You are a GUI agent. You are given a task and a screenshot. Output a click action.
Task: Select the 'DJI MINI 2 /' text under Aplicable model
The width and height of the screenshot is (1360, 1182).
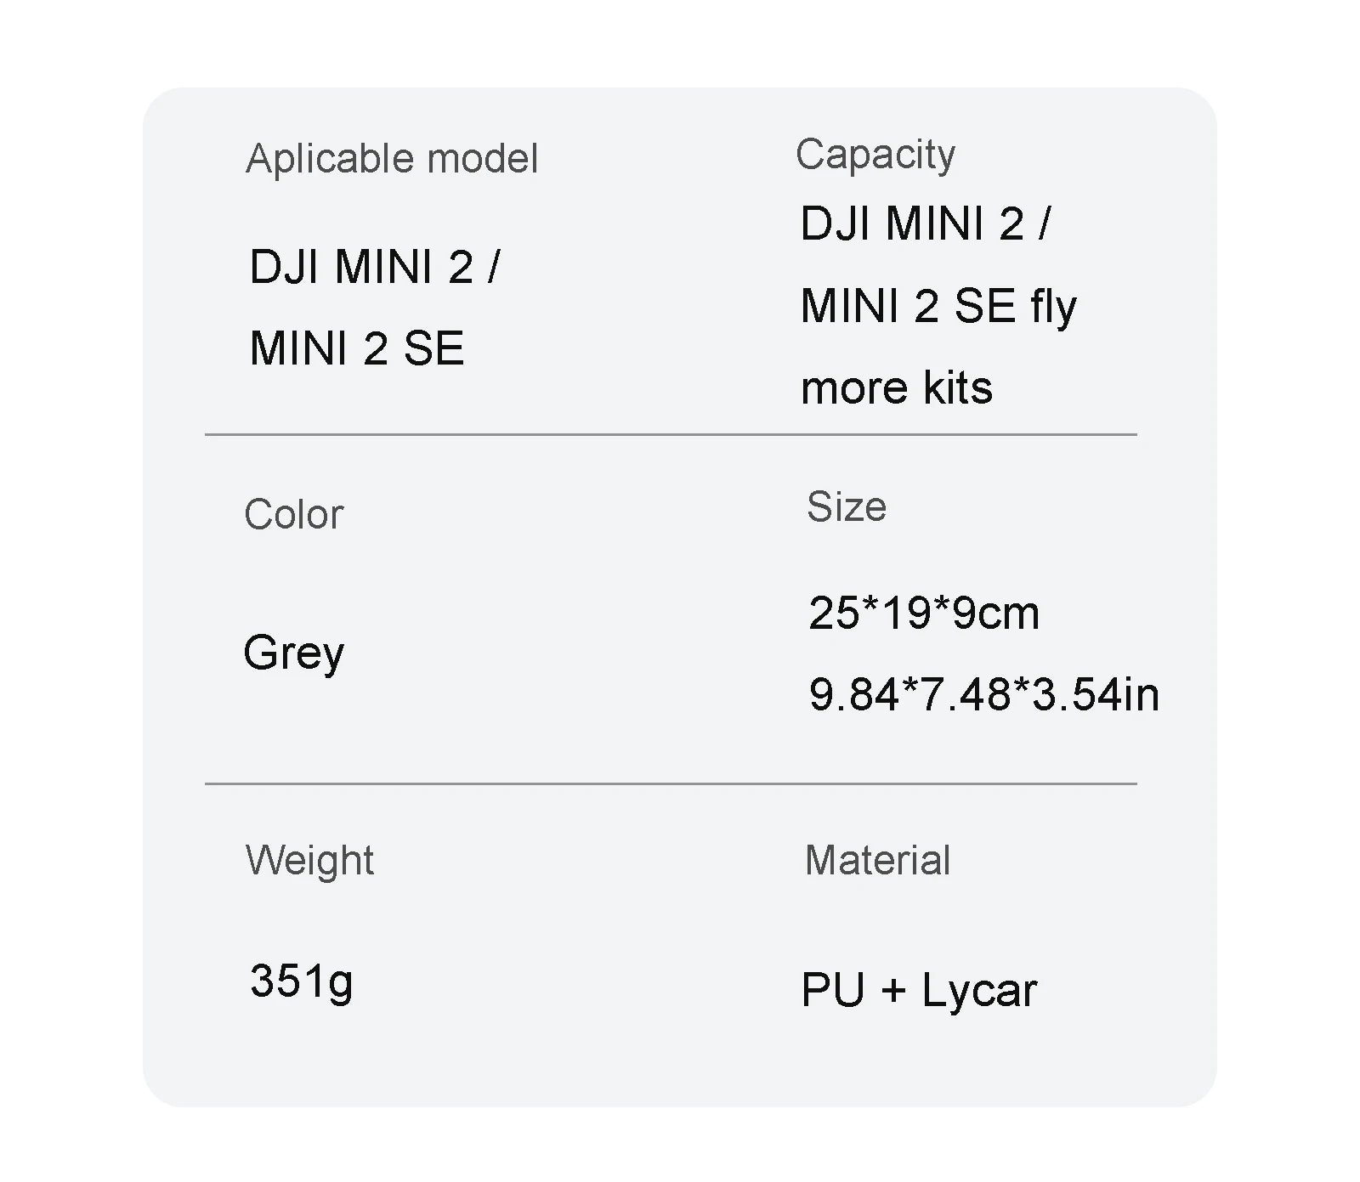[x=375, y=267]
